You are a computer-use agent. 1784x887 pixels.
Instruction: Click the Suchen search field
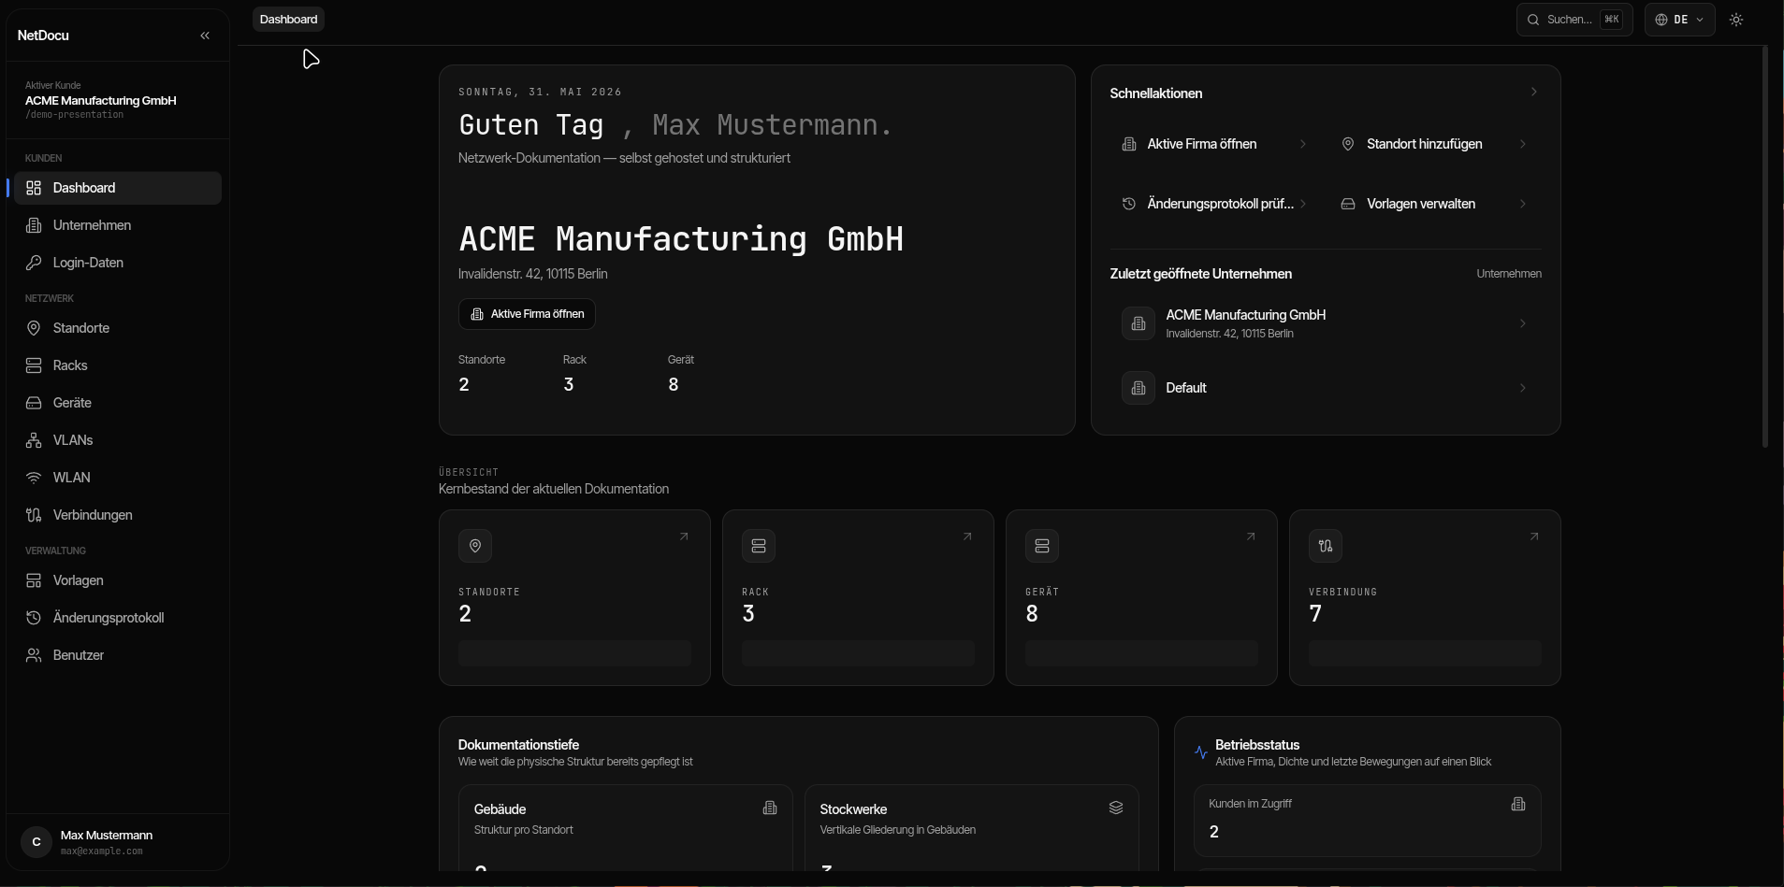coord(1574,20)
